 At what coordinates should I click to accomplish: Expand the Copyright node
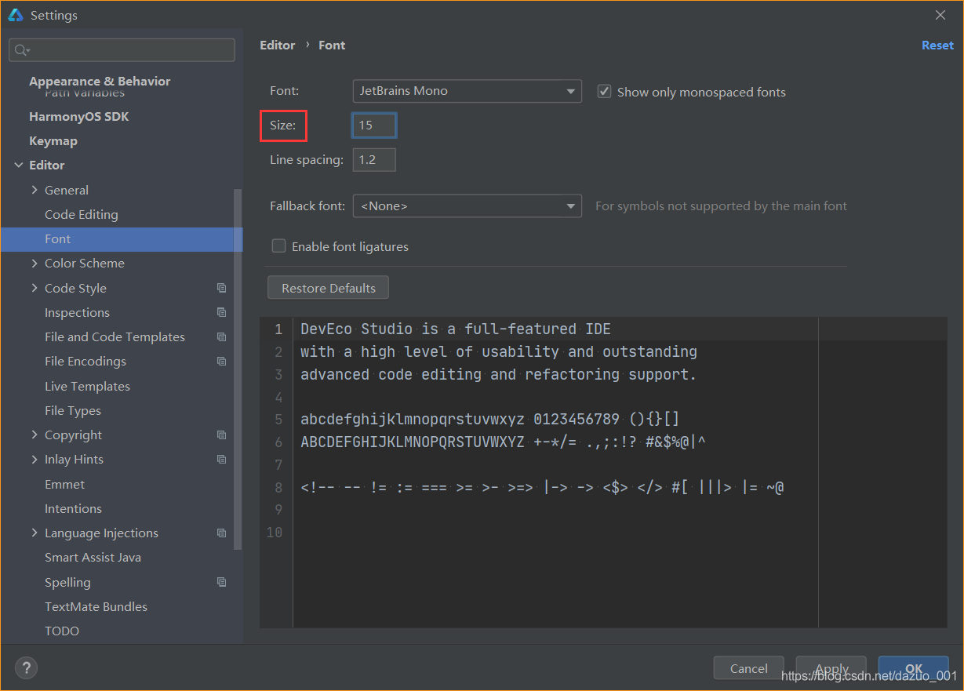click(35, 435)
